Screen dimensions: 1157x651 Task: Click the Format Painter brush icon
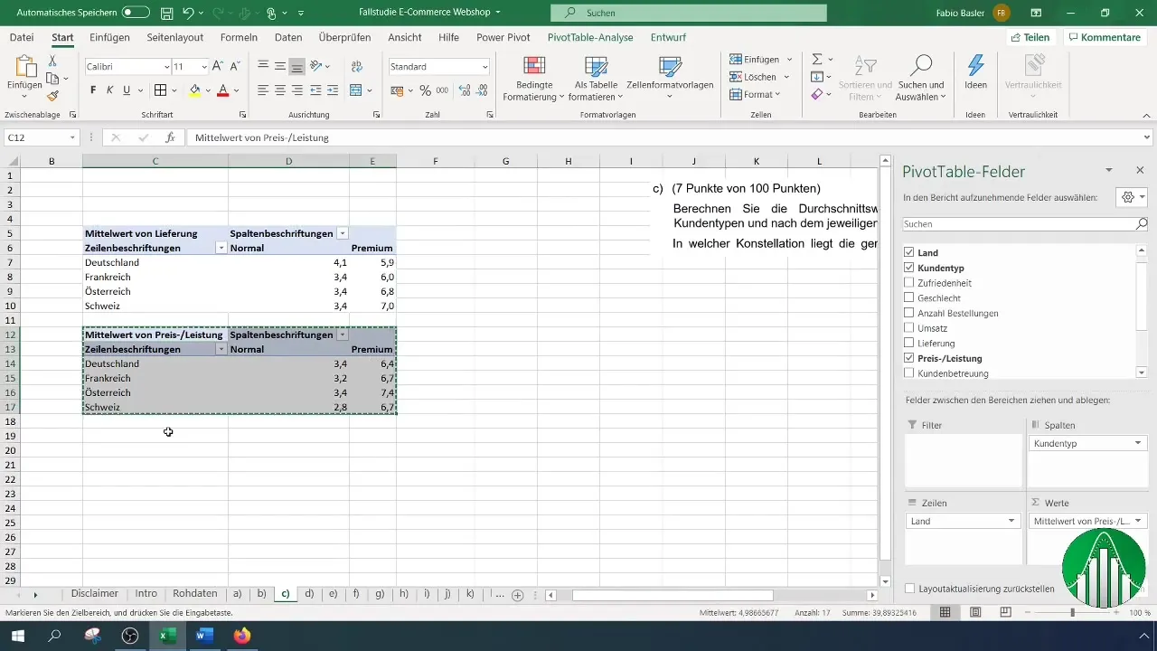(x=52, y=96)
